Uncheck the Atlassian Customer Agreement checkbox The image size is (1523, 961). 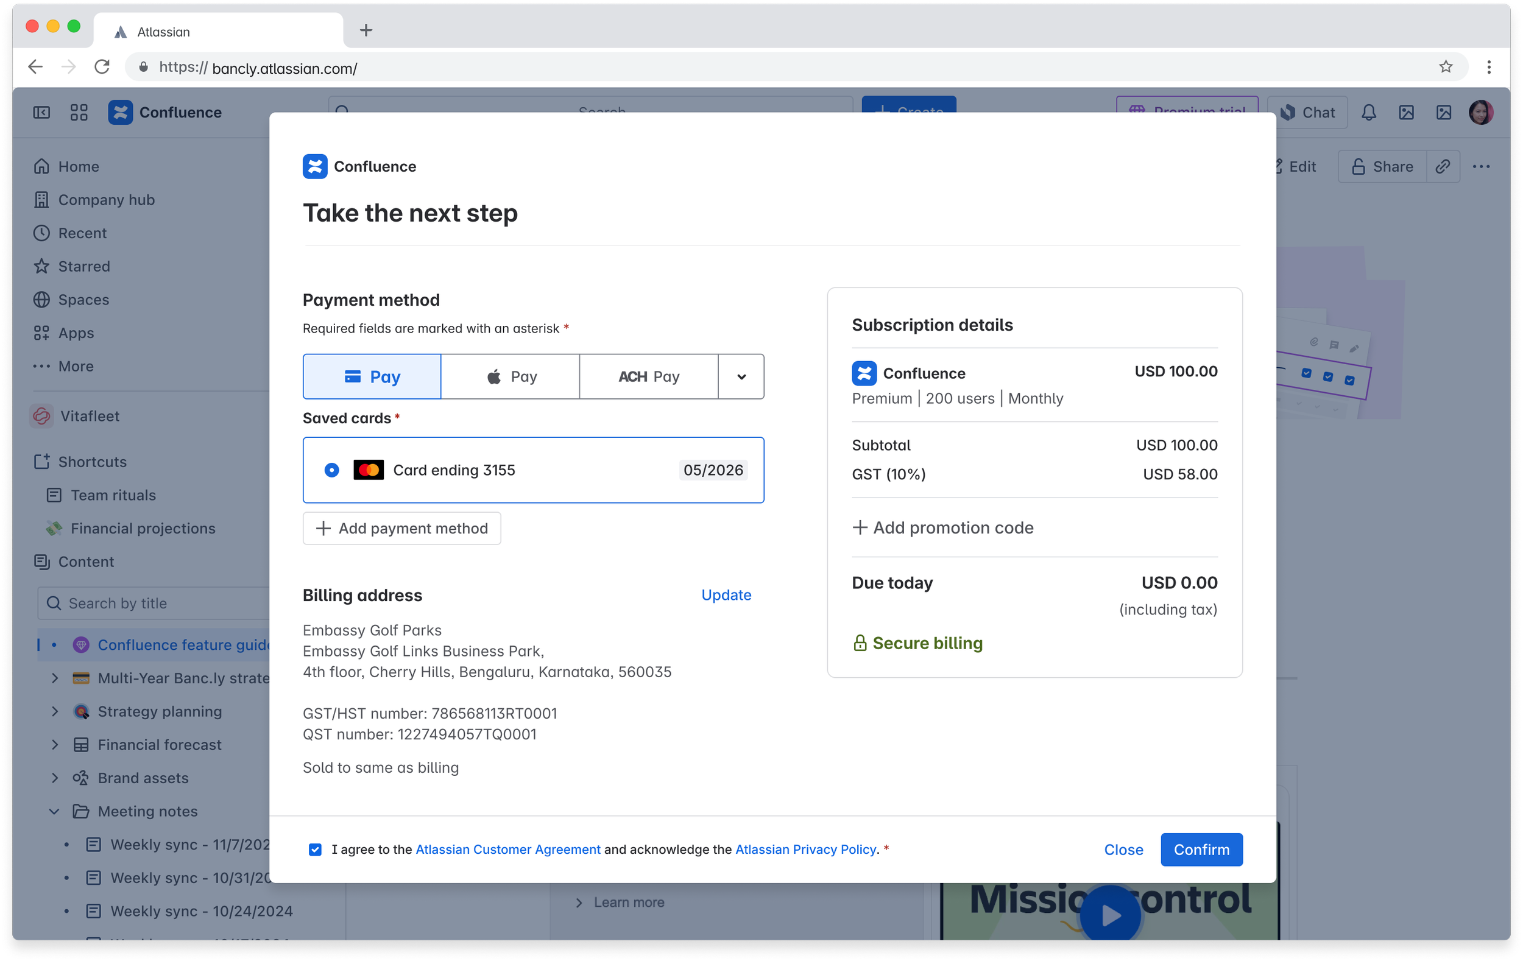coord(315,849)
